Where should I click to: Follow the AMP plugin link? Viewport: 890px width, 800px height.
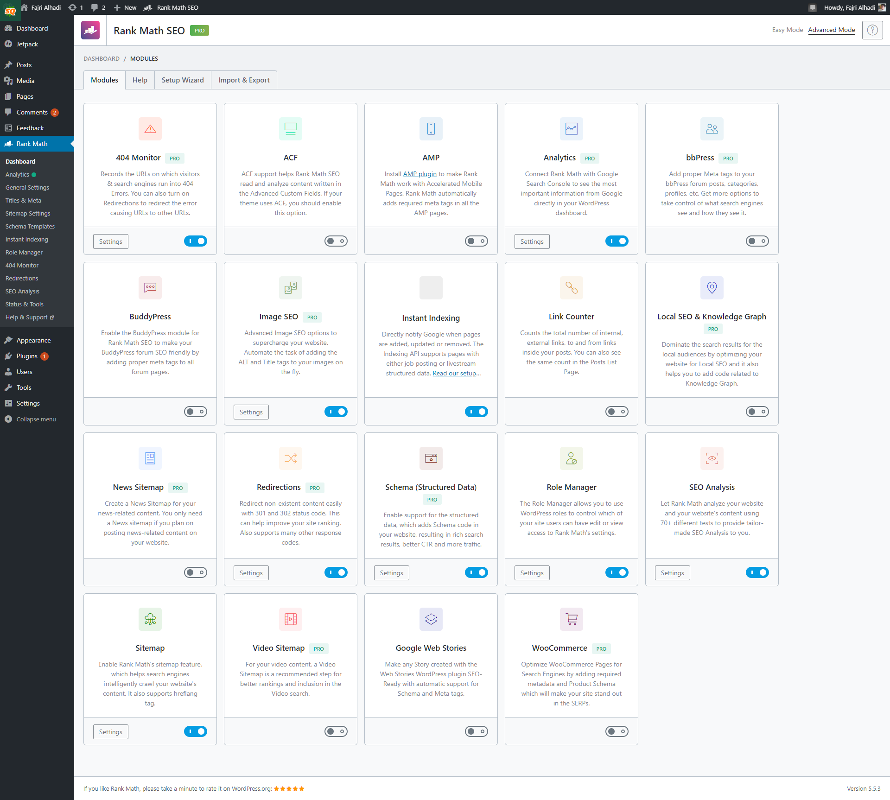click(x=420, y=174)
